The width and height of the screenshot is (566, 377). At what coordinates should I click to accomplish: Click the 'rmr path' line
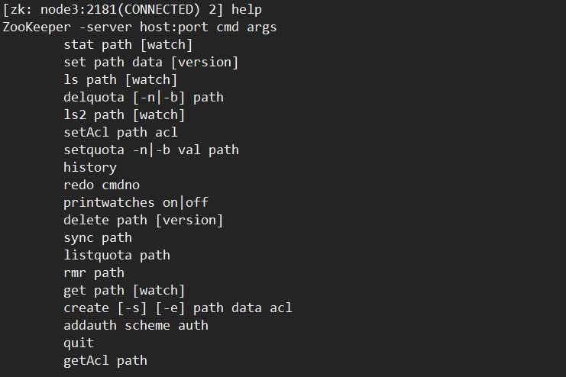[94, 272]
